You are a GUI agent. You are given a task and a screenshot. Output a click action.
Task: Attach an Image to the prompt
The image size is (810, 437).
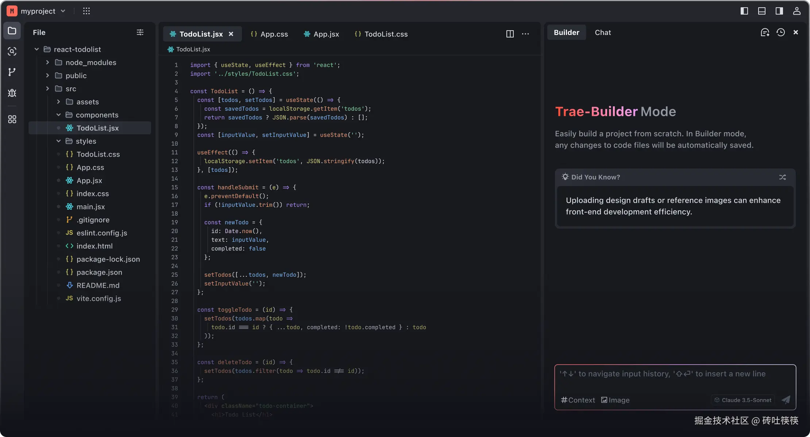[x=616, y=400]
